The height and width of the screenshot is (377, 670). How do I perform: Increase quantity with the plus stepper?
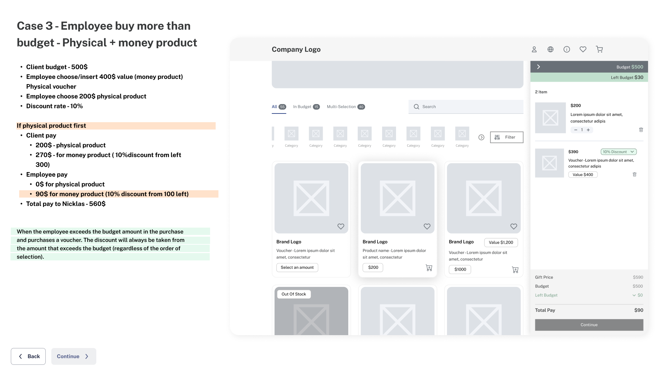coord(588,130)
